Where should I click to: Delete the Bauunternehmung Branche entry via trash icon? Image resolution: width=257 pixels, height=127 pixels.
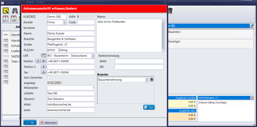(152, 80)
